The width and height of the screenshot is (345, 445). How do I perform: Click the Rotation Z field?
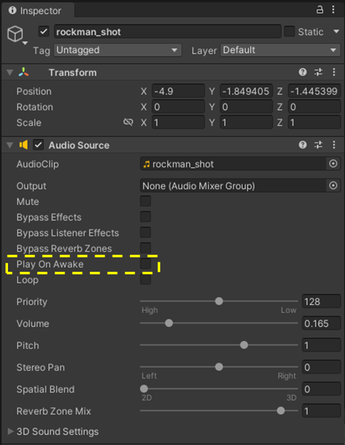pyautogui.click(x=314, y=107)
